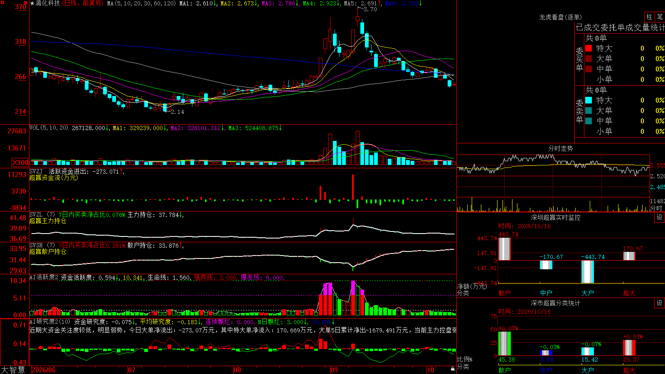Click the 深圳超赢实时监控 panel title
The image size is (665, 374).
pos(556,217)
